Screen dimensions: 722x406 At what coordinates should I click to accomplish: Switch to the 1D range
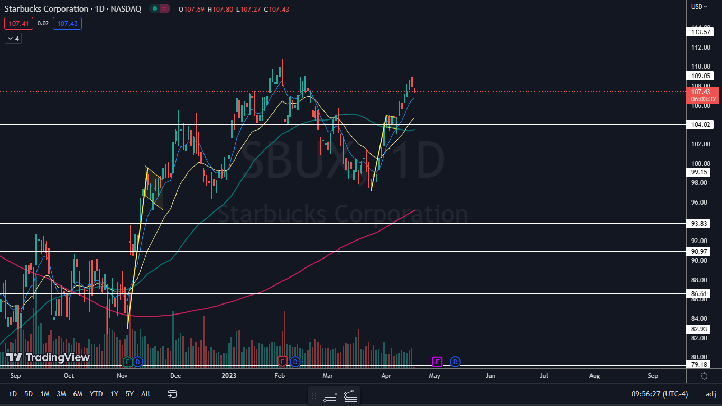[x=13, y=394]
